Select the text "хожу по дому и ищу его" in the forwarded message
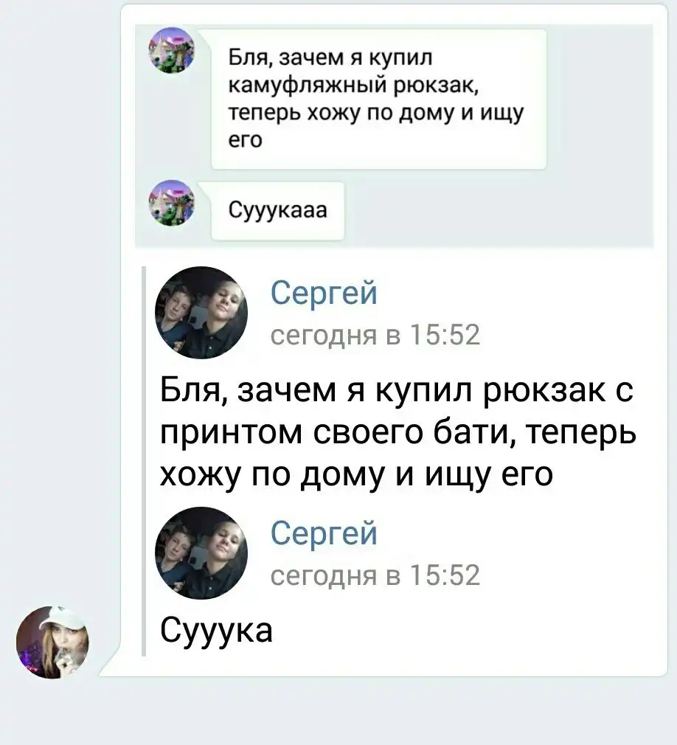Screen dimensions: 677x745 (x=356, y=474)
